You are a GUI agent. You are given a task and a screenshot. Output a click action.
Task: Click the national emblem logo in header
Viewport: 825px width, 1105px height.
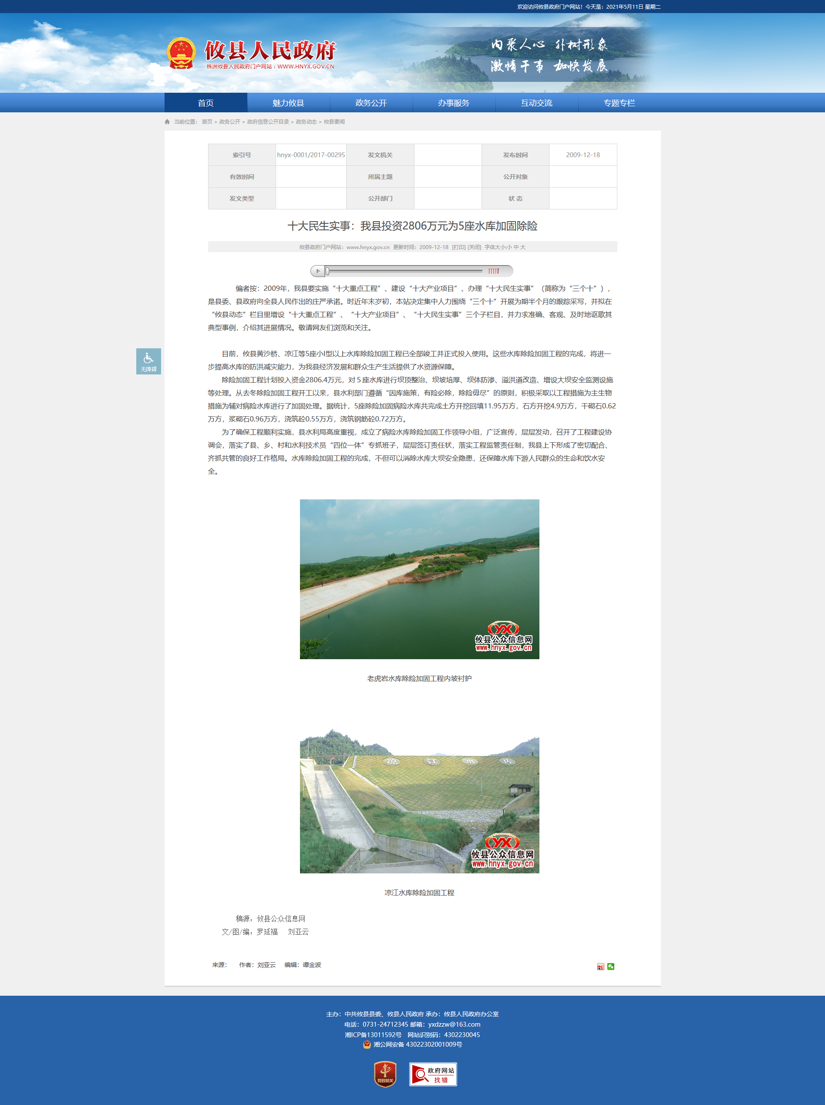(x=181, y=53)
